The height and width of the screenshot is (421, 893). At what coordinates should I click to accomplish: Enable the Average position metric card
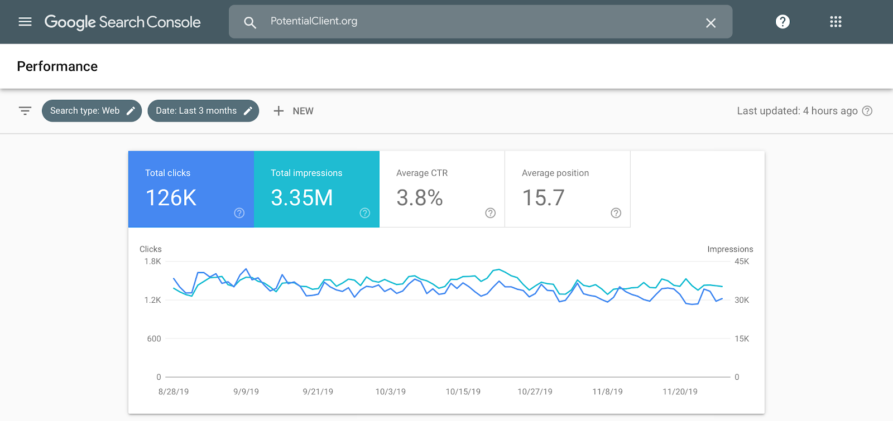tap(568, 189)
